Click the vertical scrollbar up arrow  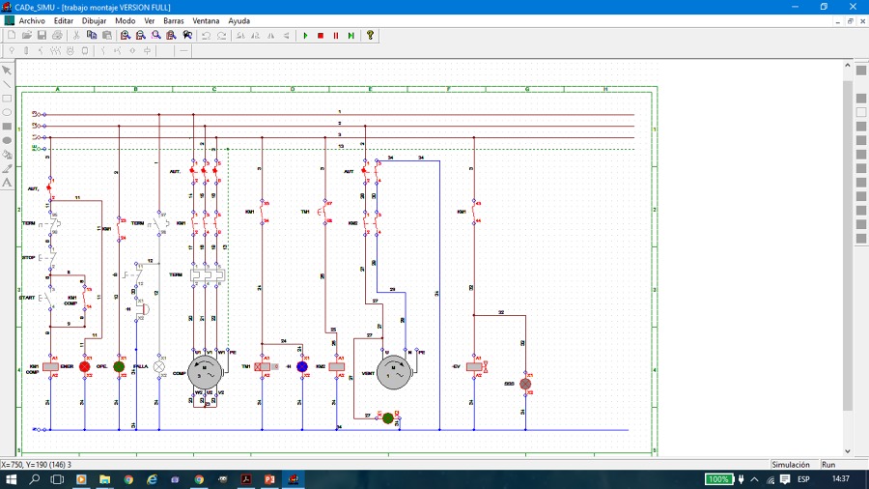click(848, 66)
